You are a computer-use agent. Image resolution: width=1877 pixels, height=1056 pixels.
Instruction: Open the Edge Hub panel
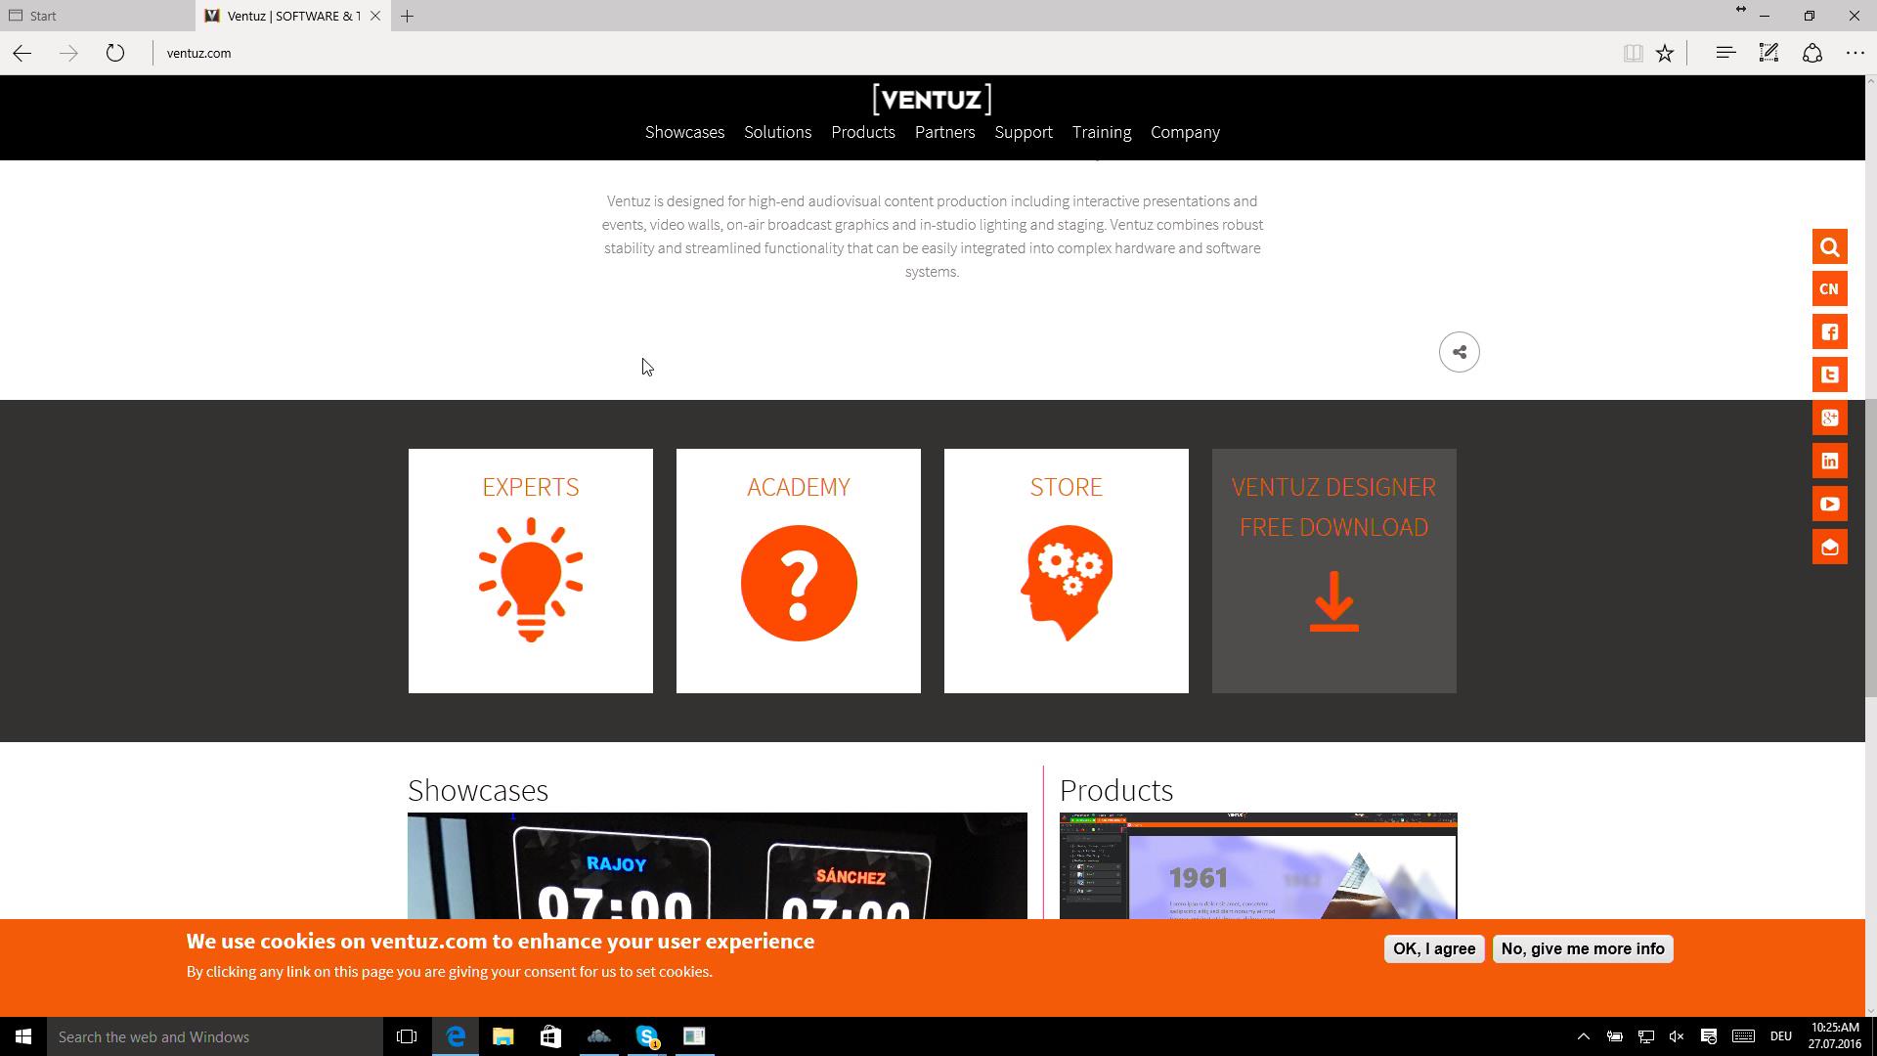(x=1725, y=53)
